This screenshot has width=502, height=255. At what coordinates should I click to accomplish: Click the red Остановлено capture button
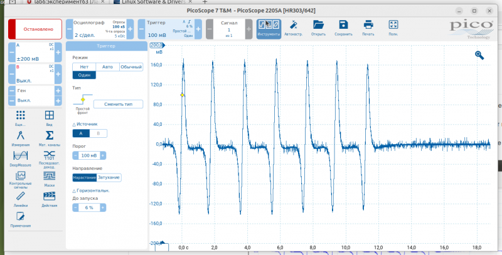click(x=35, y=29)
